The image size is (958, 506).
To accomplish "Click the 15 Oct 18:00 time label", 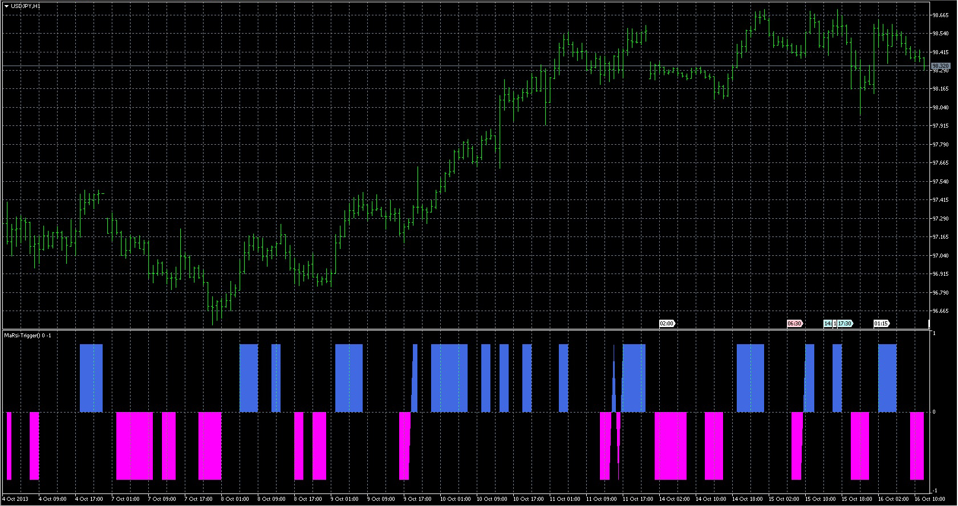I will click(856, 499).
